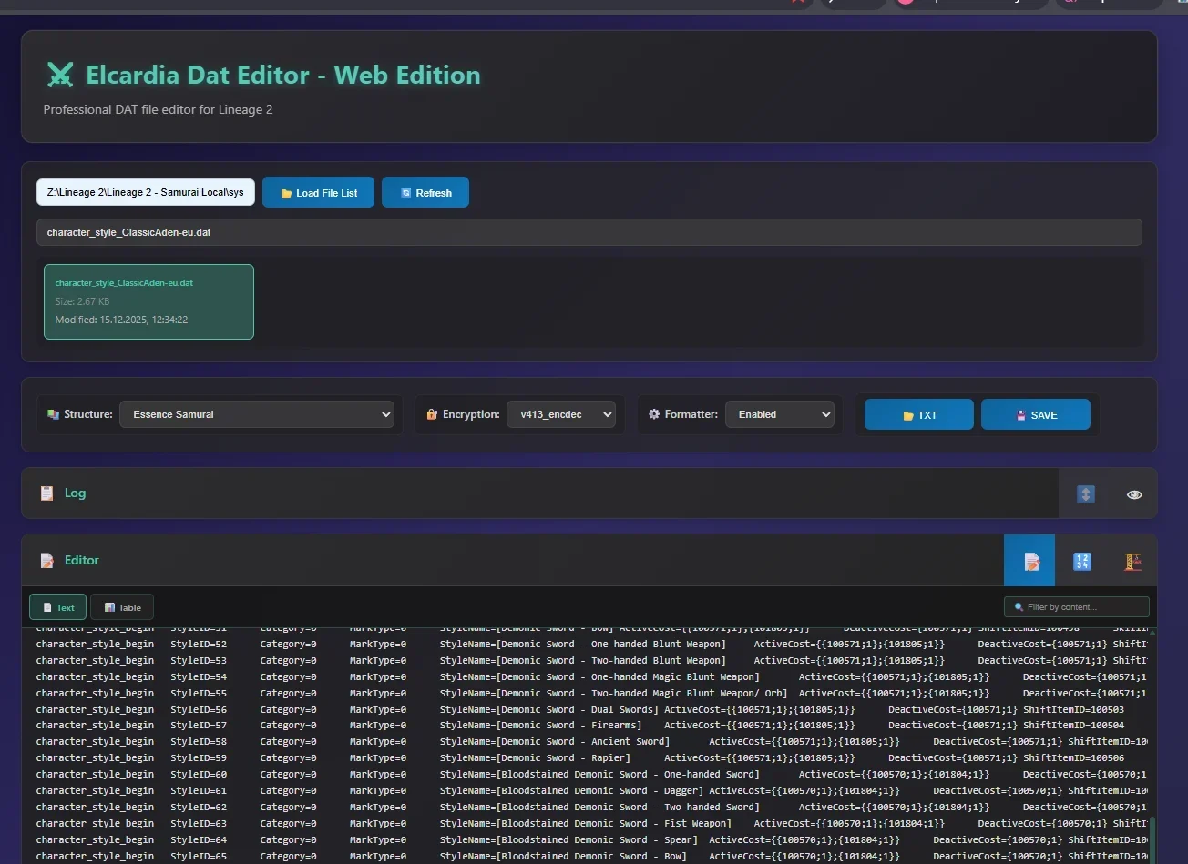Click Bloodstained Demonic Sword - Two-handed Sword text

click(628, 808)
